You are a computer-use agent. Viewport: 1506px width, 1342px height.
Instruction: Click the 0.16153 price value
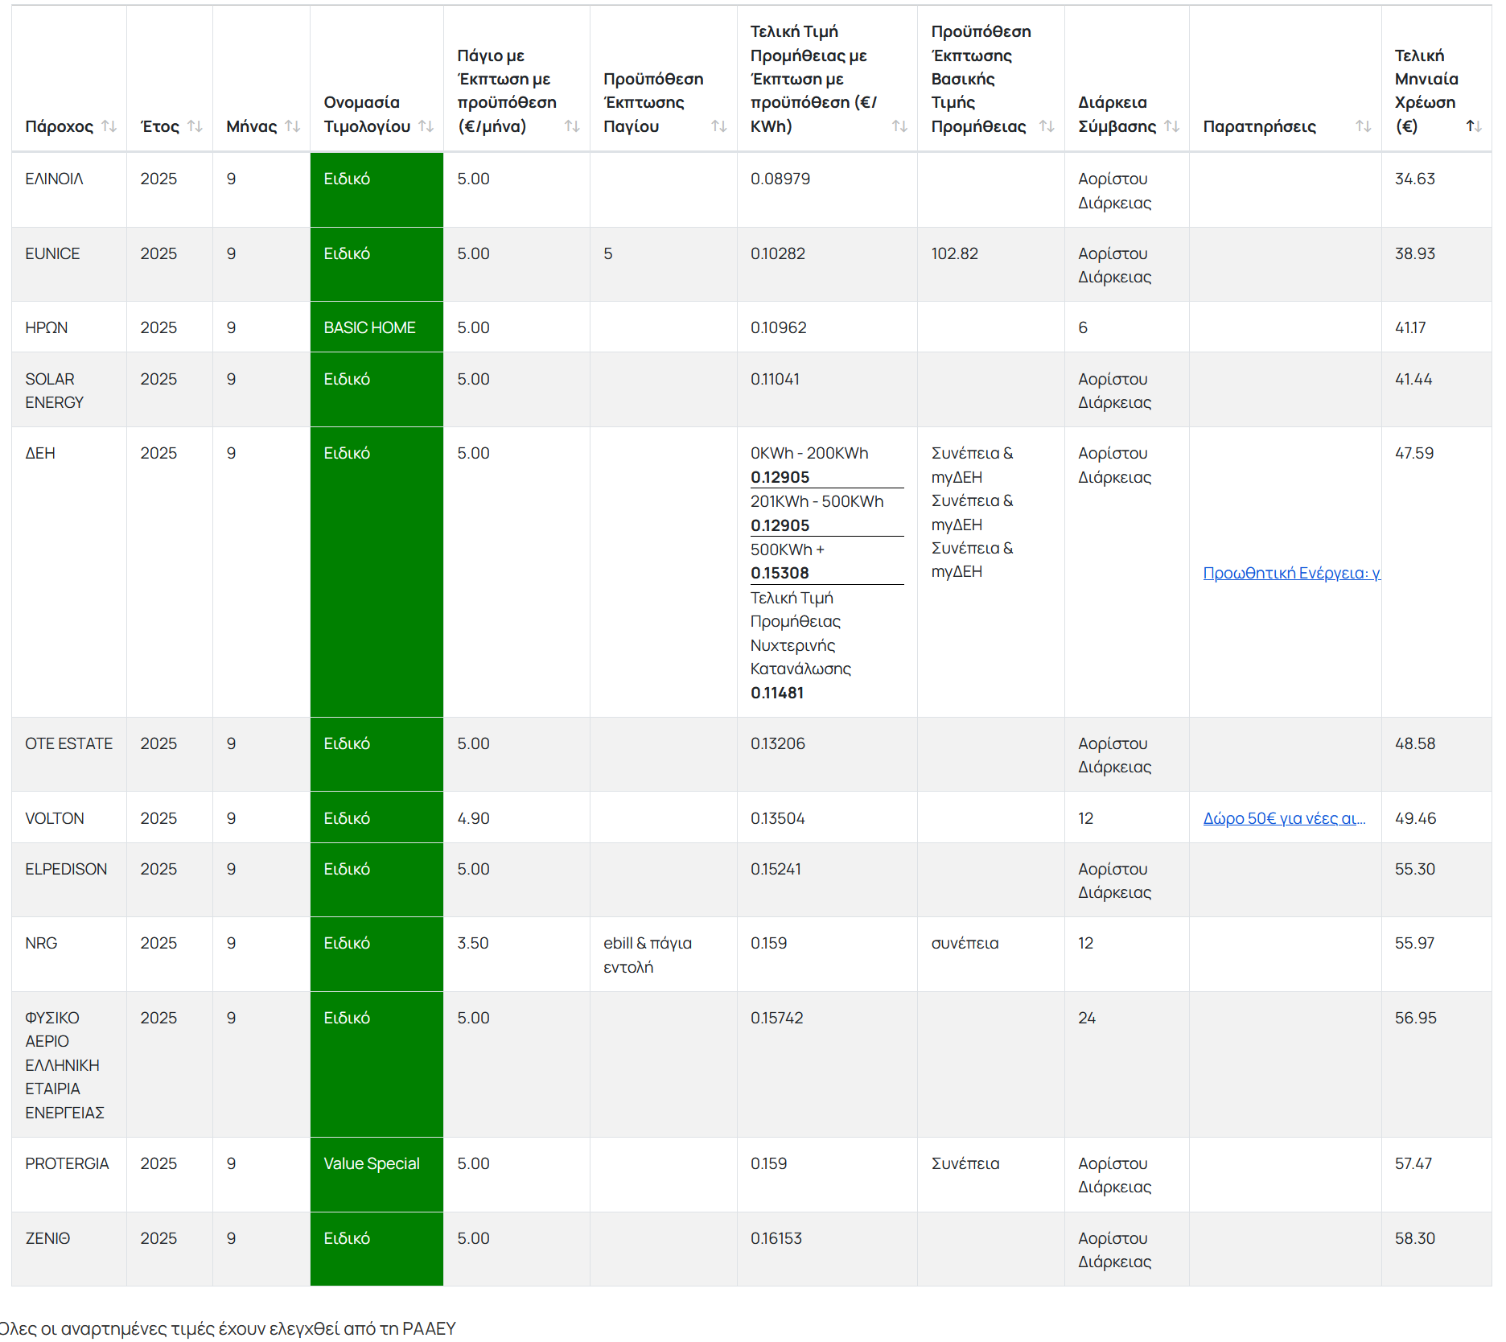pos(776,1238)
